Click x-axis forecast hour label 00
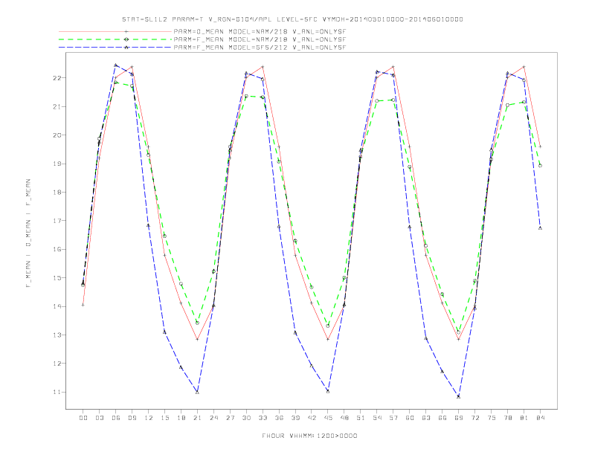The height and width of the screenshot is (455, 589). click(83, 418)
